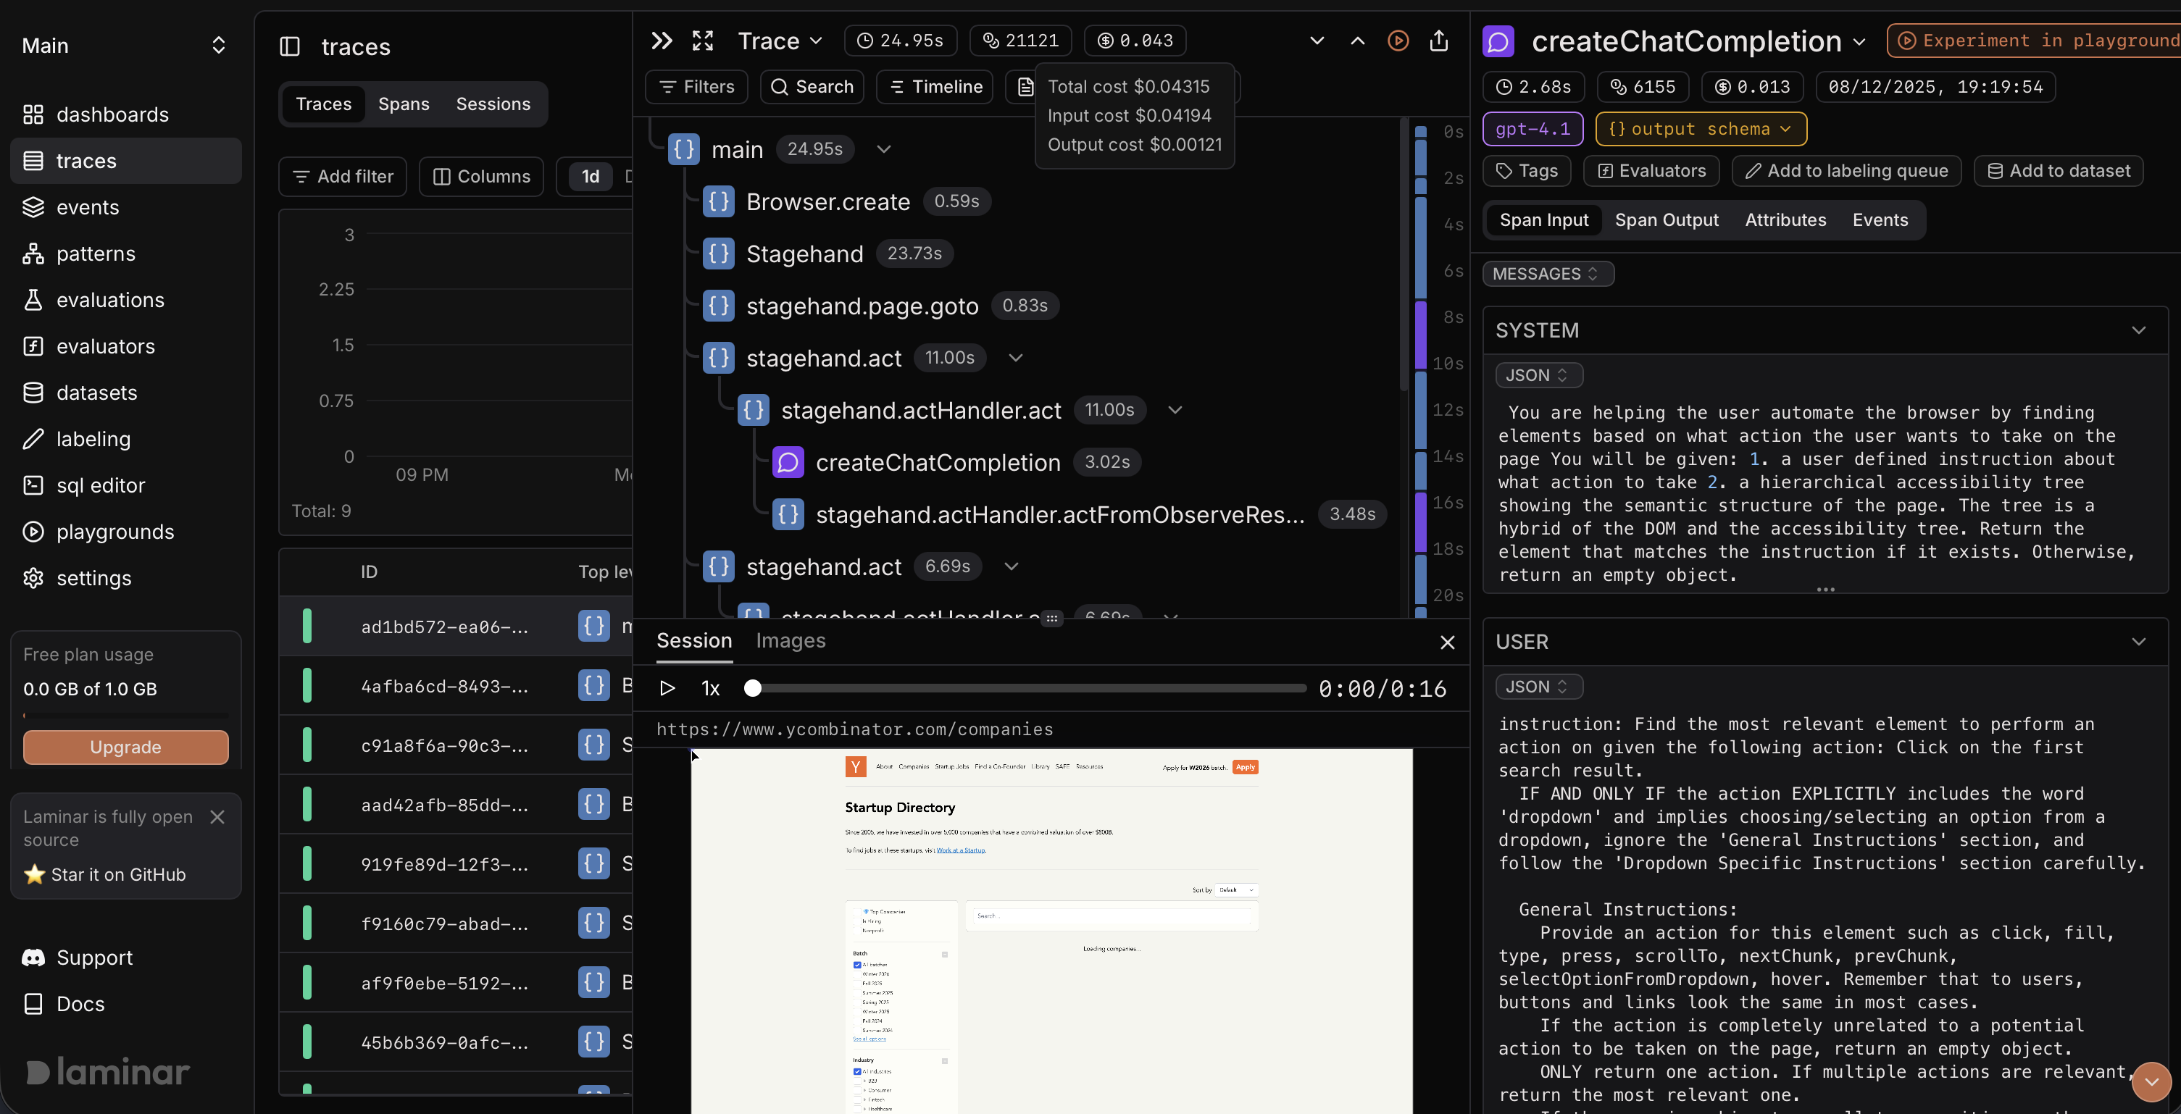This screenshot has width=2181, height=1114.
Task: Collapse the main span tree node
Action: (883, 150)
